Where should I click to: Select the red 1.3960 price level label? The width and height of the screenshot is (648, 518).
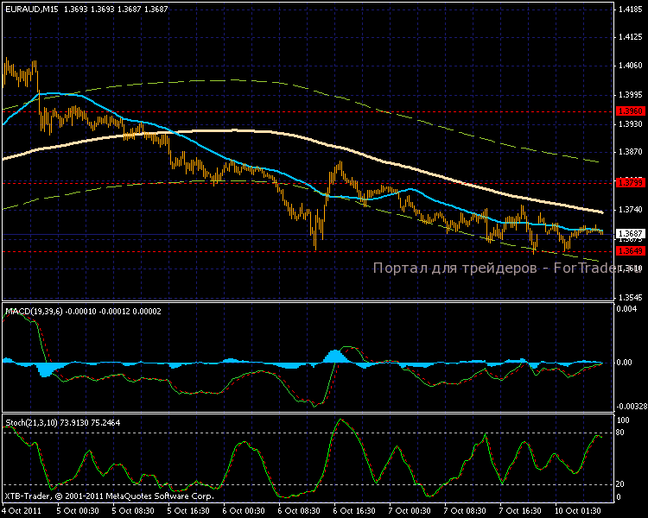tap(630, 111)
